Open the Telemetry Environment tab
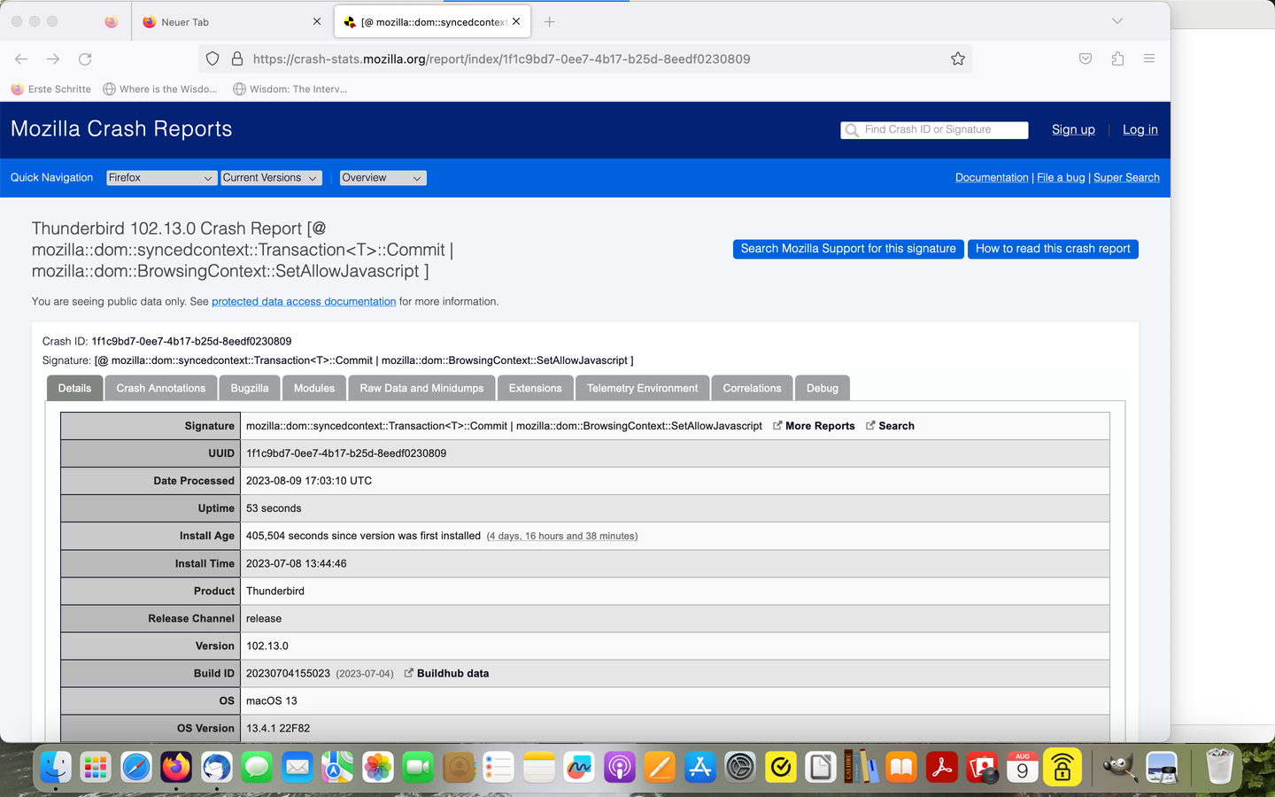This screenshot has width=1275, height=797. coord(642,388)
